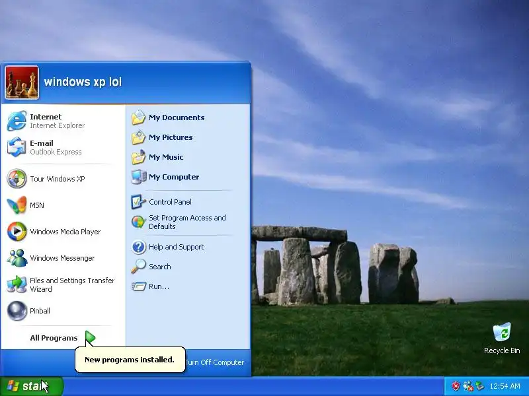529x396 pixels.
Task: Click the Tour Windows XP label
Action: point(58,179)
